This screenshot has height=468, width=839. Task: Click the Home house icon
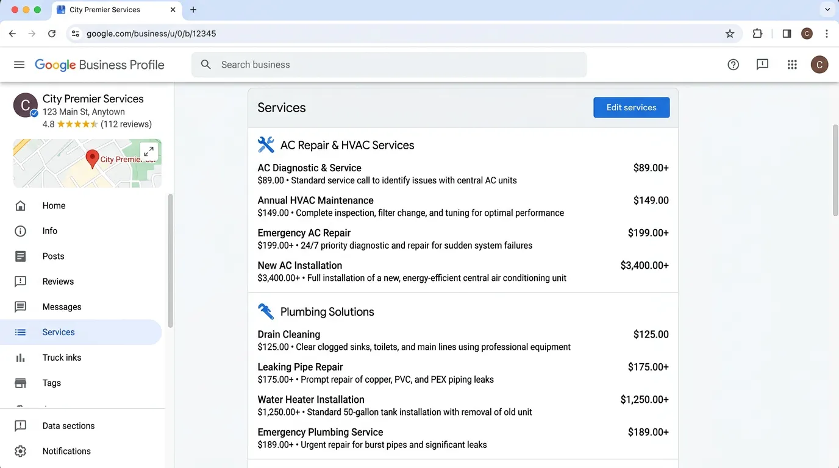click(x=21, y=206)
